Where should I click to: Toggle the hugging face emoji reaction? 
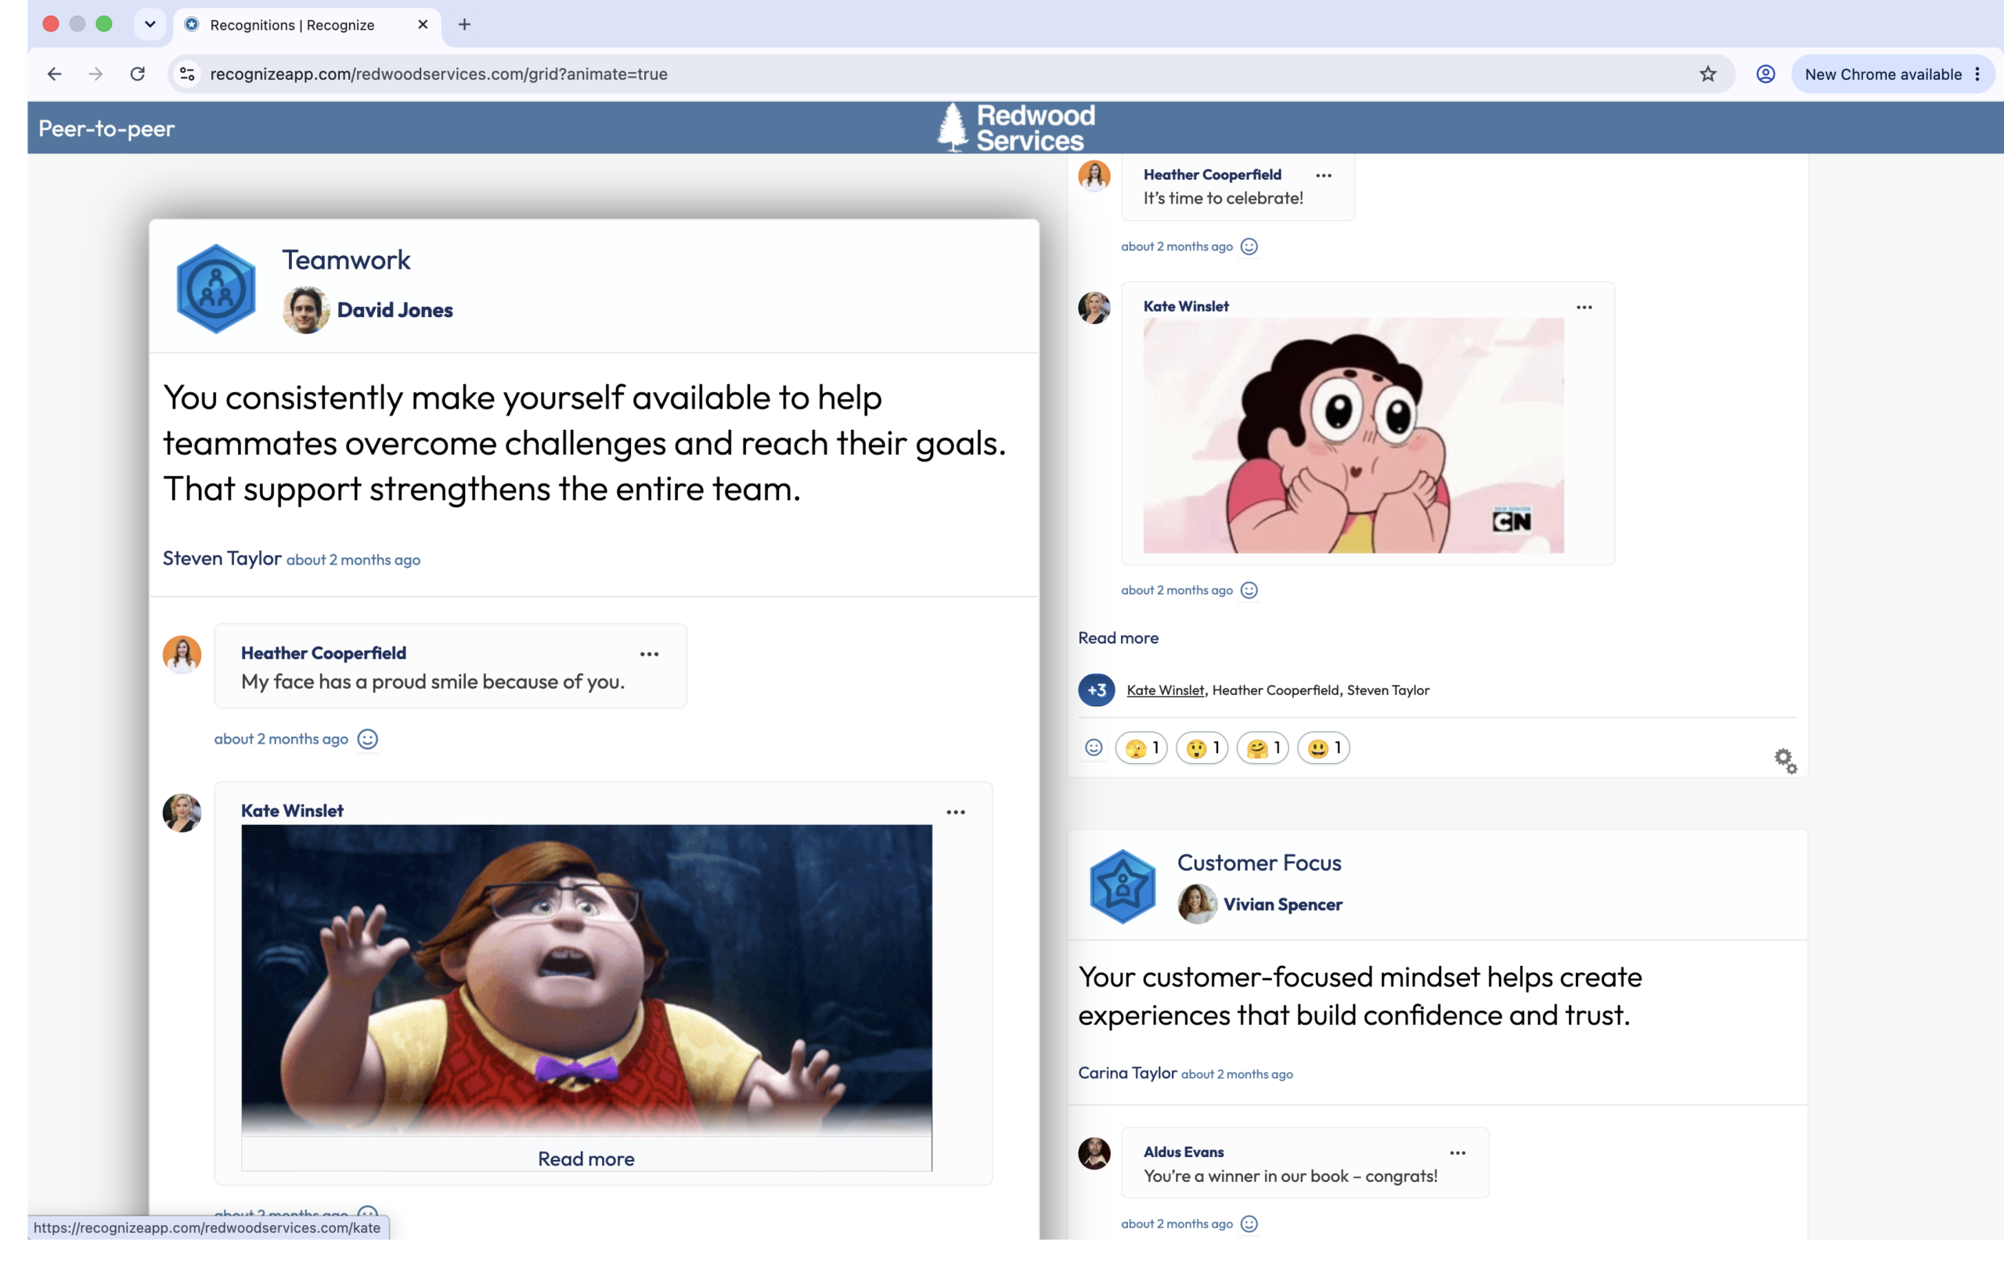click(1263, 748)
